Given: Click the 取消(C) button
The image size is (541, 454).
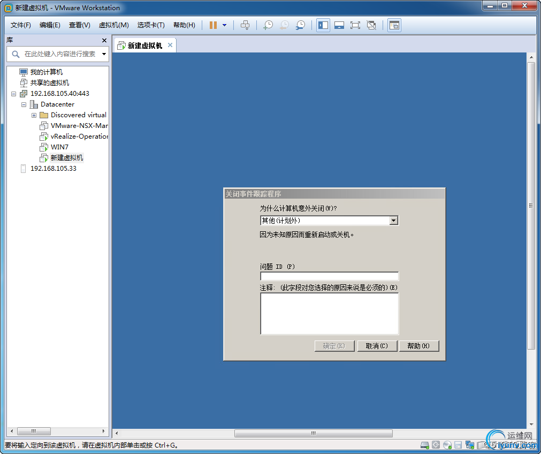Looking at the screenshot, I should [377, 346].
